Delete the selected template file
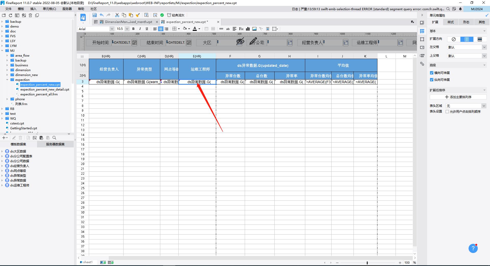This screenshot has height=266, width=490. coord(30,15)
